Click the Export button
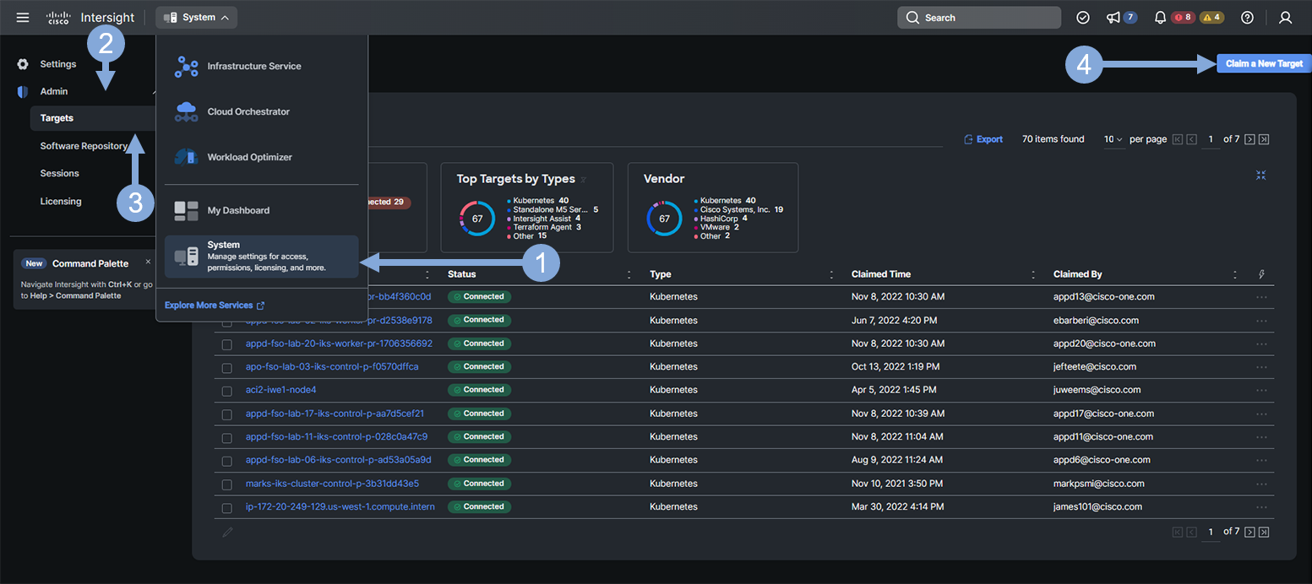1312x584 pixels. [983, 139]
